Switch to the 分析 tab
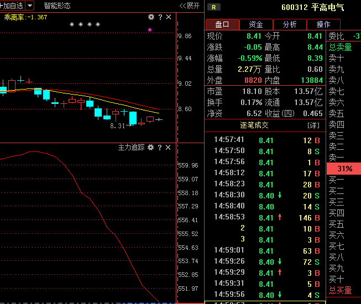Viewport: 361px width, 304px height. 290,24
